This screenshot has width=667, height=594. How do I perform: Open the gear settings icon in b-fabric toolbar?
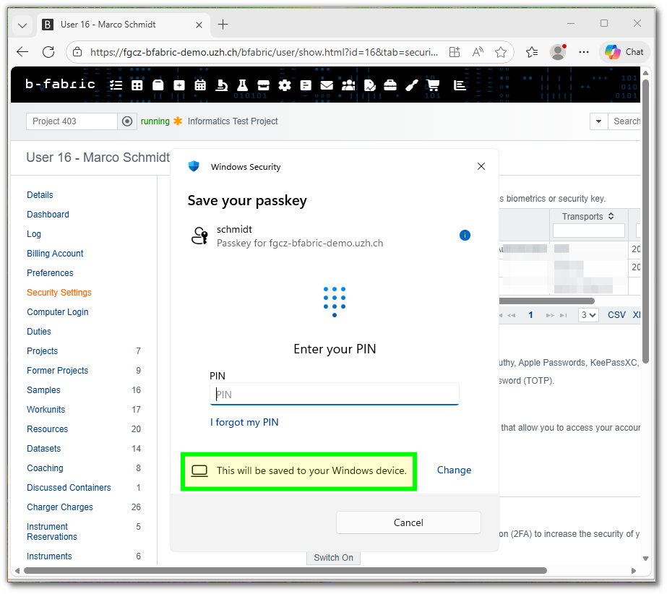pyautogui.click(x=285, y=85)
